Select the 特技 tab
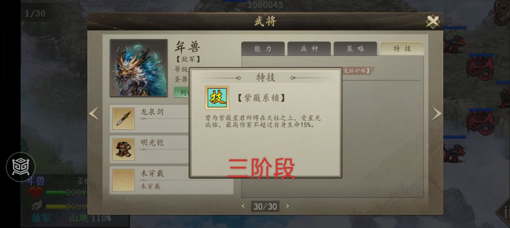This screenshot has height=228, width=510. 402,49
